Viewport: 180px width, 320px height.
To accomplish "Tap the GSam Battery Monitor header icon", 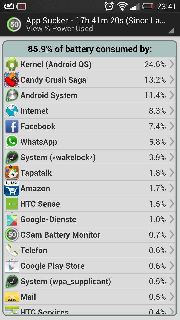I will (14, 24).
